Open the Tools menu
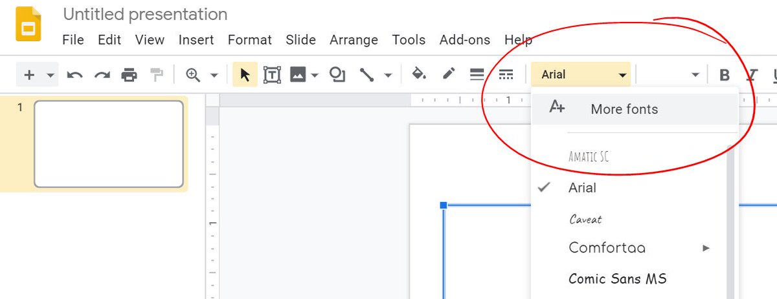 point(409,40)
